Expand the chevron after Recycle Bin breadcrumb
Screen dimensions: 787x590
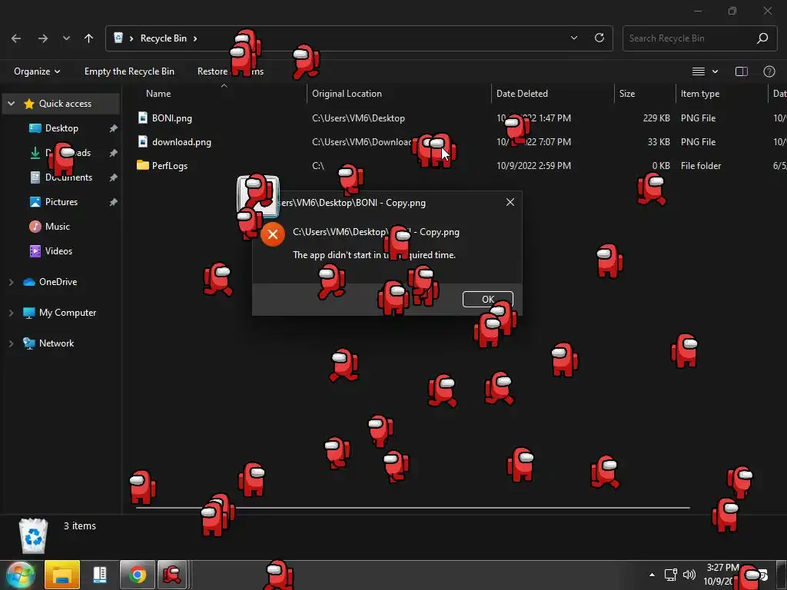[x=195, y=38]
